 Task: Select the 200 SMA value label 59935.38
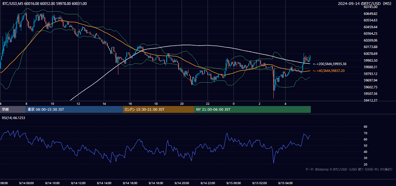coord(330,64)
